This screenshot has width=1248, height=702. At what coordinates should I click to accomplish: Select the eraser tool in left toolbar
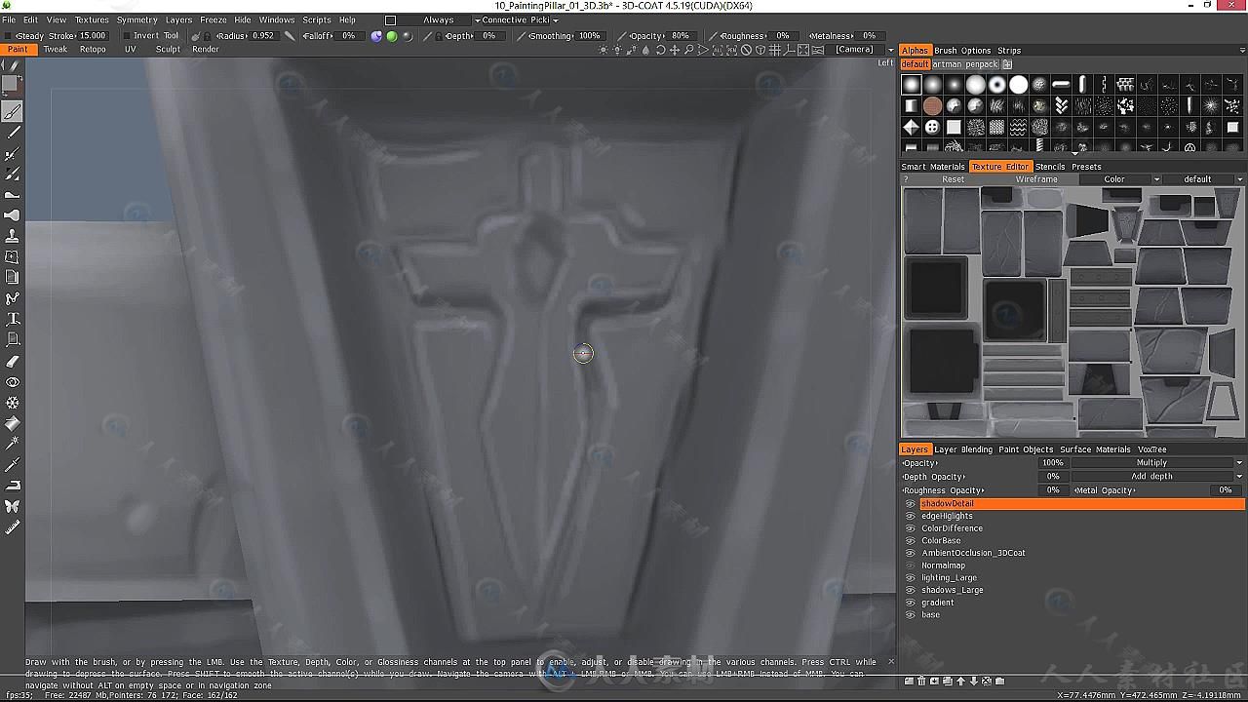point(13,361)
